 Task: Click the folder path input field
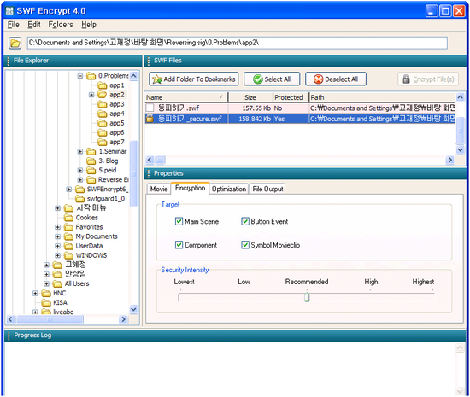(238, 43)
